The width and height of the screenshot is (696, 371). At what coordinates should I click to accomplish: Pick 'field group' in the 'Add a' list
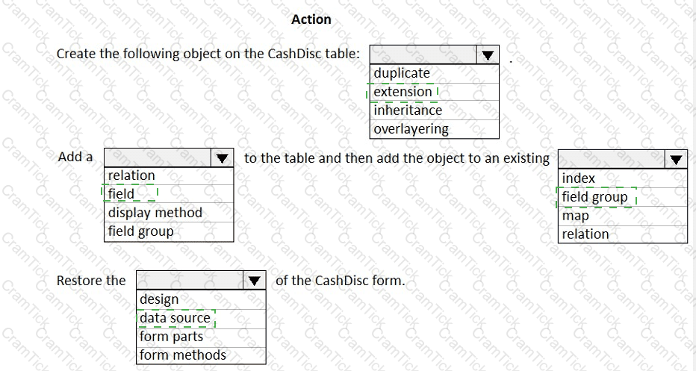140,231
